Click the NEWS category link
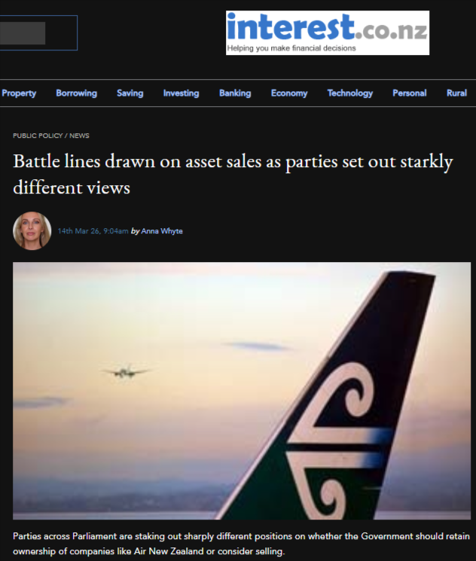This screenshot has width=476, height=561. click(79, 136)
